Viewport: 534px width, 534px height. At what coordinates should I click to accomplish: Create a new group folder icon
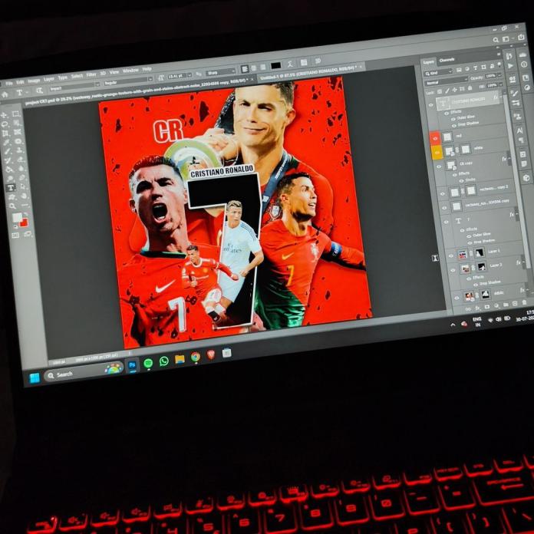[x=506, y=304]
